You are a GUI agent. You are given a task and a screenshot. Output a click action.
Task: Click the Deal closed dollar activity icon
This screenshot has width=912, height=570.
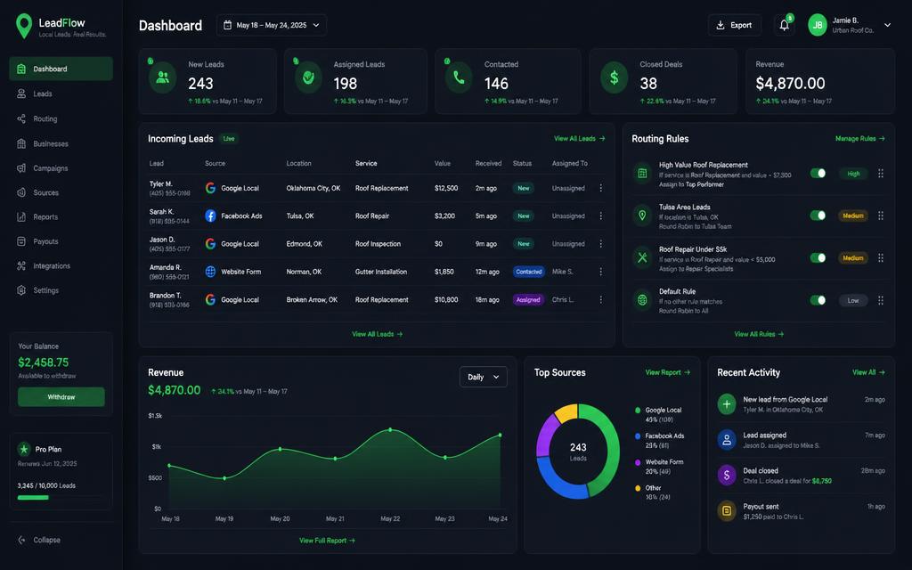point(727,476)
